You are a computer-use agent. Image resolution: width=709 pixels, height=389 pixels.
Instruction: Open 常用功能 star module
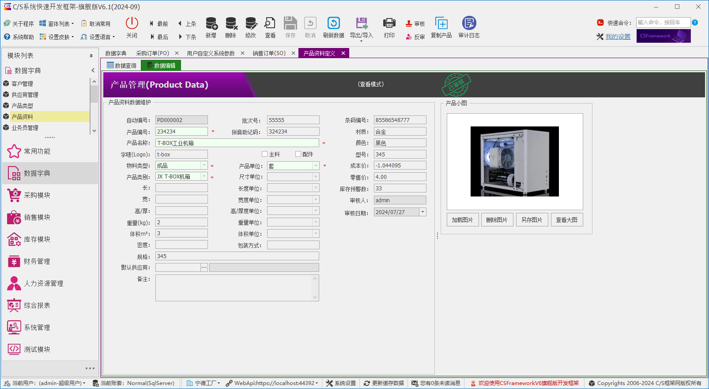(x=50, y=151)
